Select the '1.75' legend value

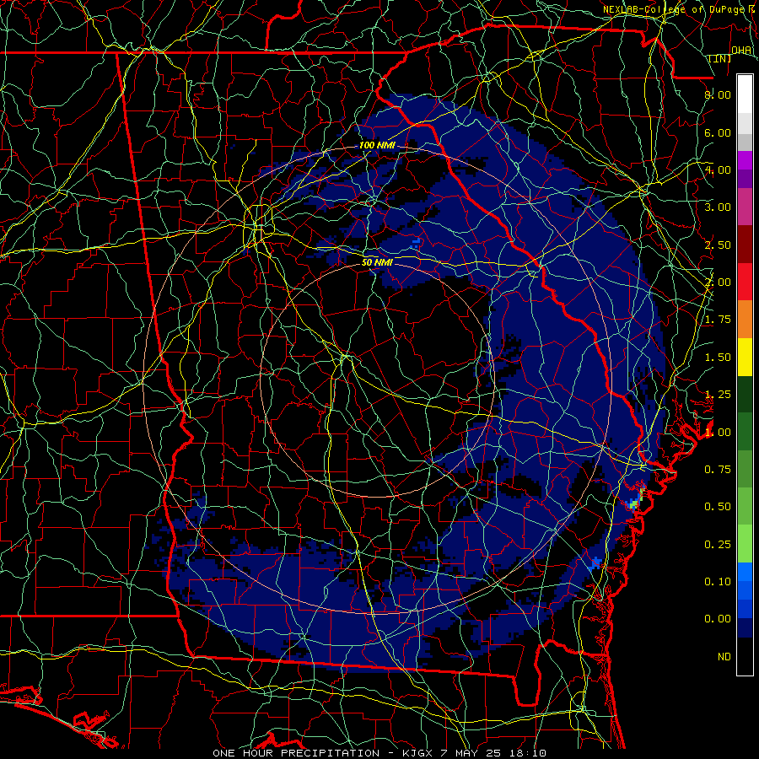[718, 320]
